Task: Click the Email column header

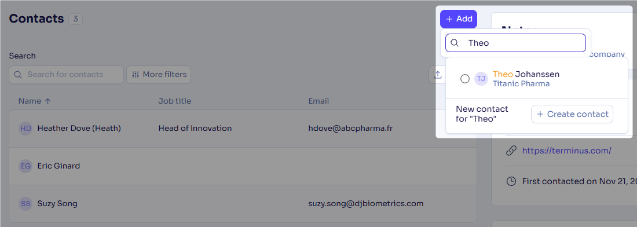Action: [x=318, y=101]
